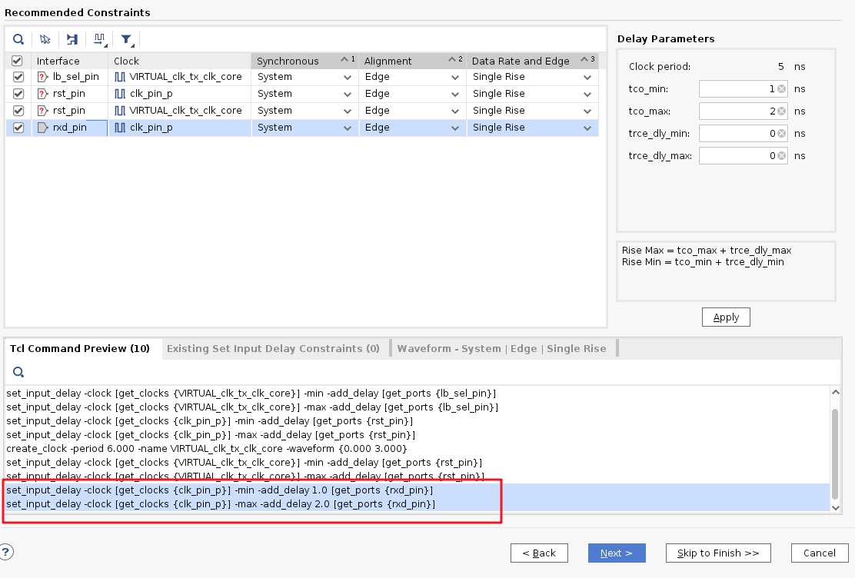Click the help question mark icon
This screenshot has height=578, width=855.
pyautogui.click(x=7, y=551)
